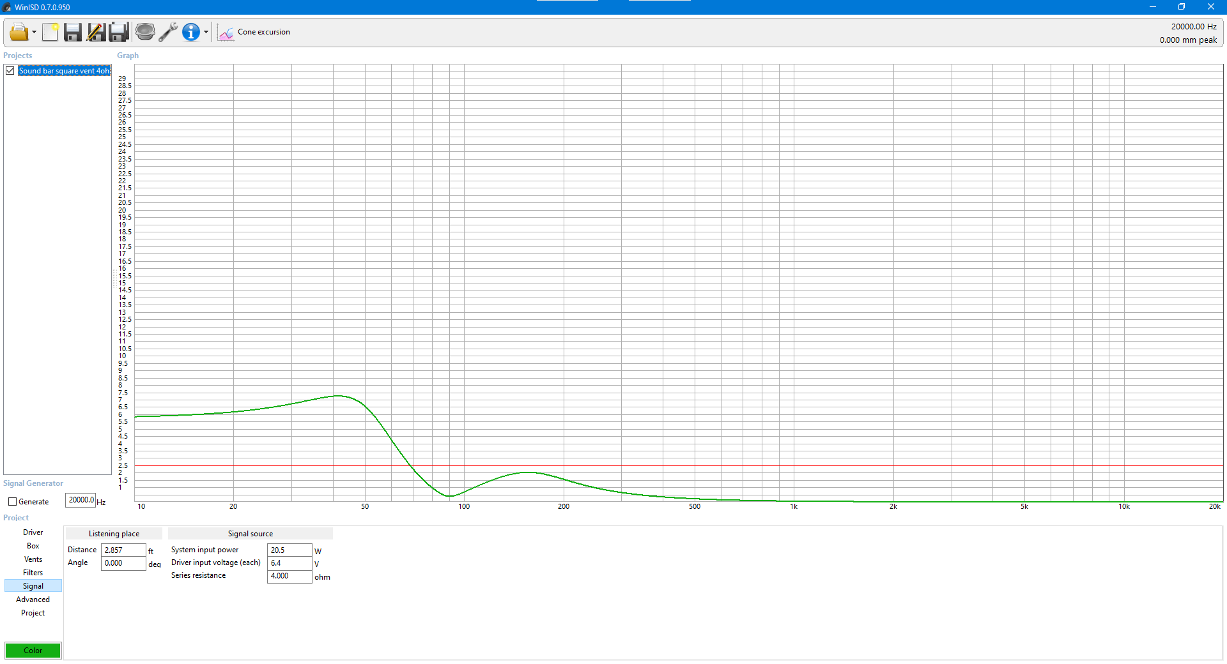
Task: Click the Signal source header
Action: pos(251,534)
